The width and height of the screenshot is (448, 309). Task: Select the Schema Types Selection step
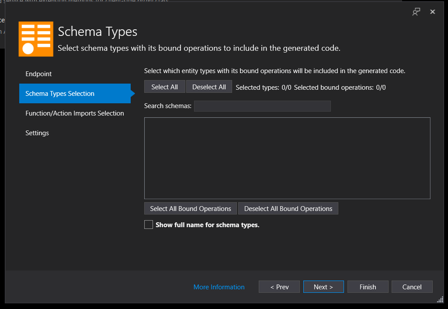click(x=75, y=93)
